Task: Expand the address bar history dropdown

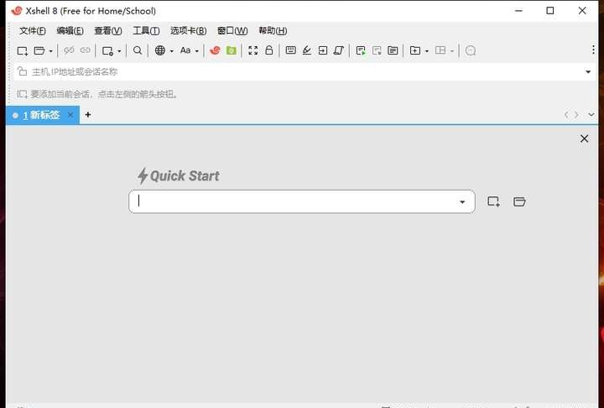Action: click(588, 71)
